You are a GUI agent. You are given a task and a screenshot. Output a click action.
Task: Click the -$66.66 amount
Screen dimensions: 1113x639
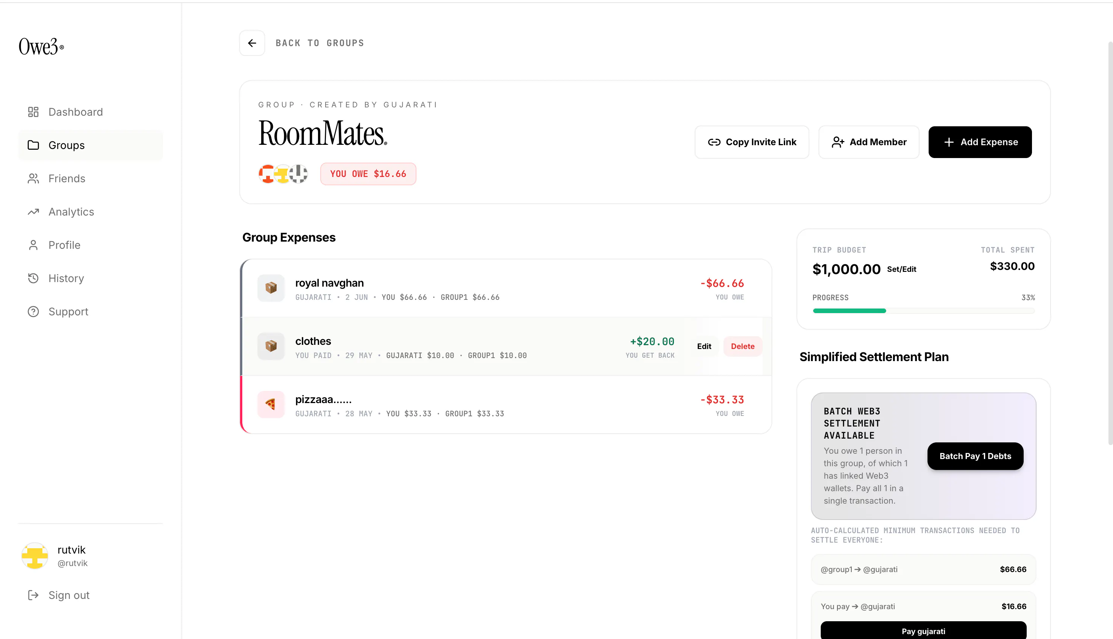722,283
